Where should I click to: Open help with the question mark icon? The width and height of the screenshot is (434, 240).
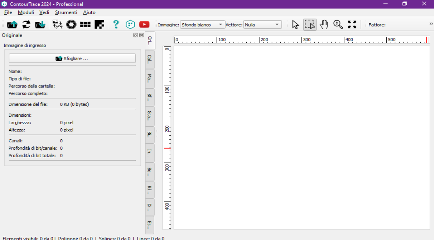click(x=116, y=25)
